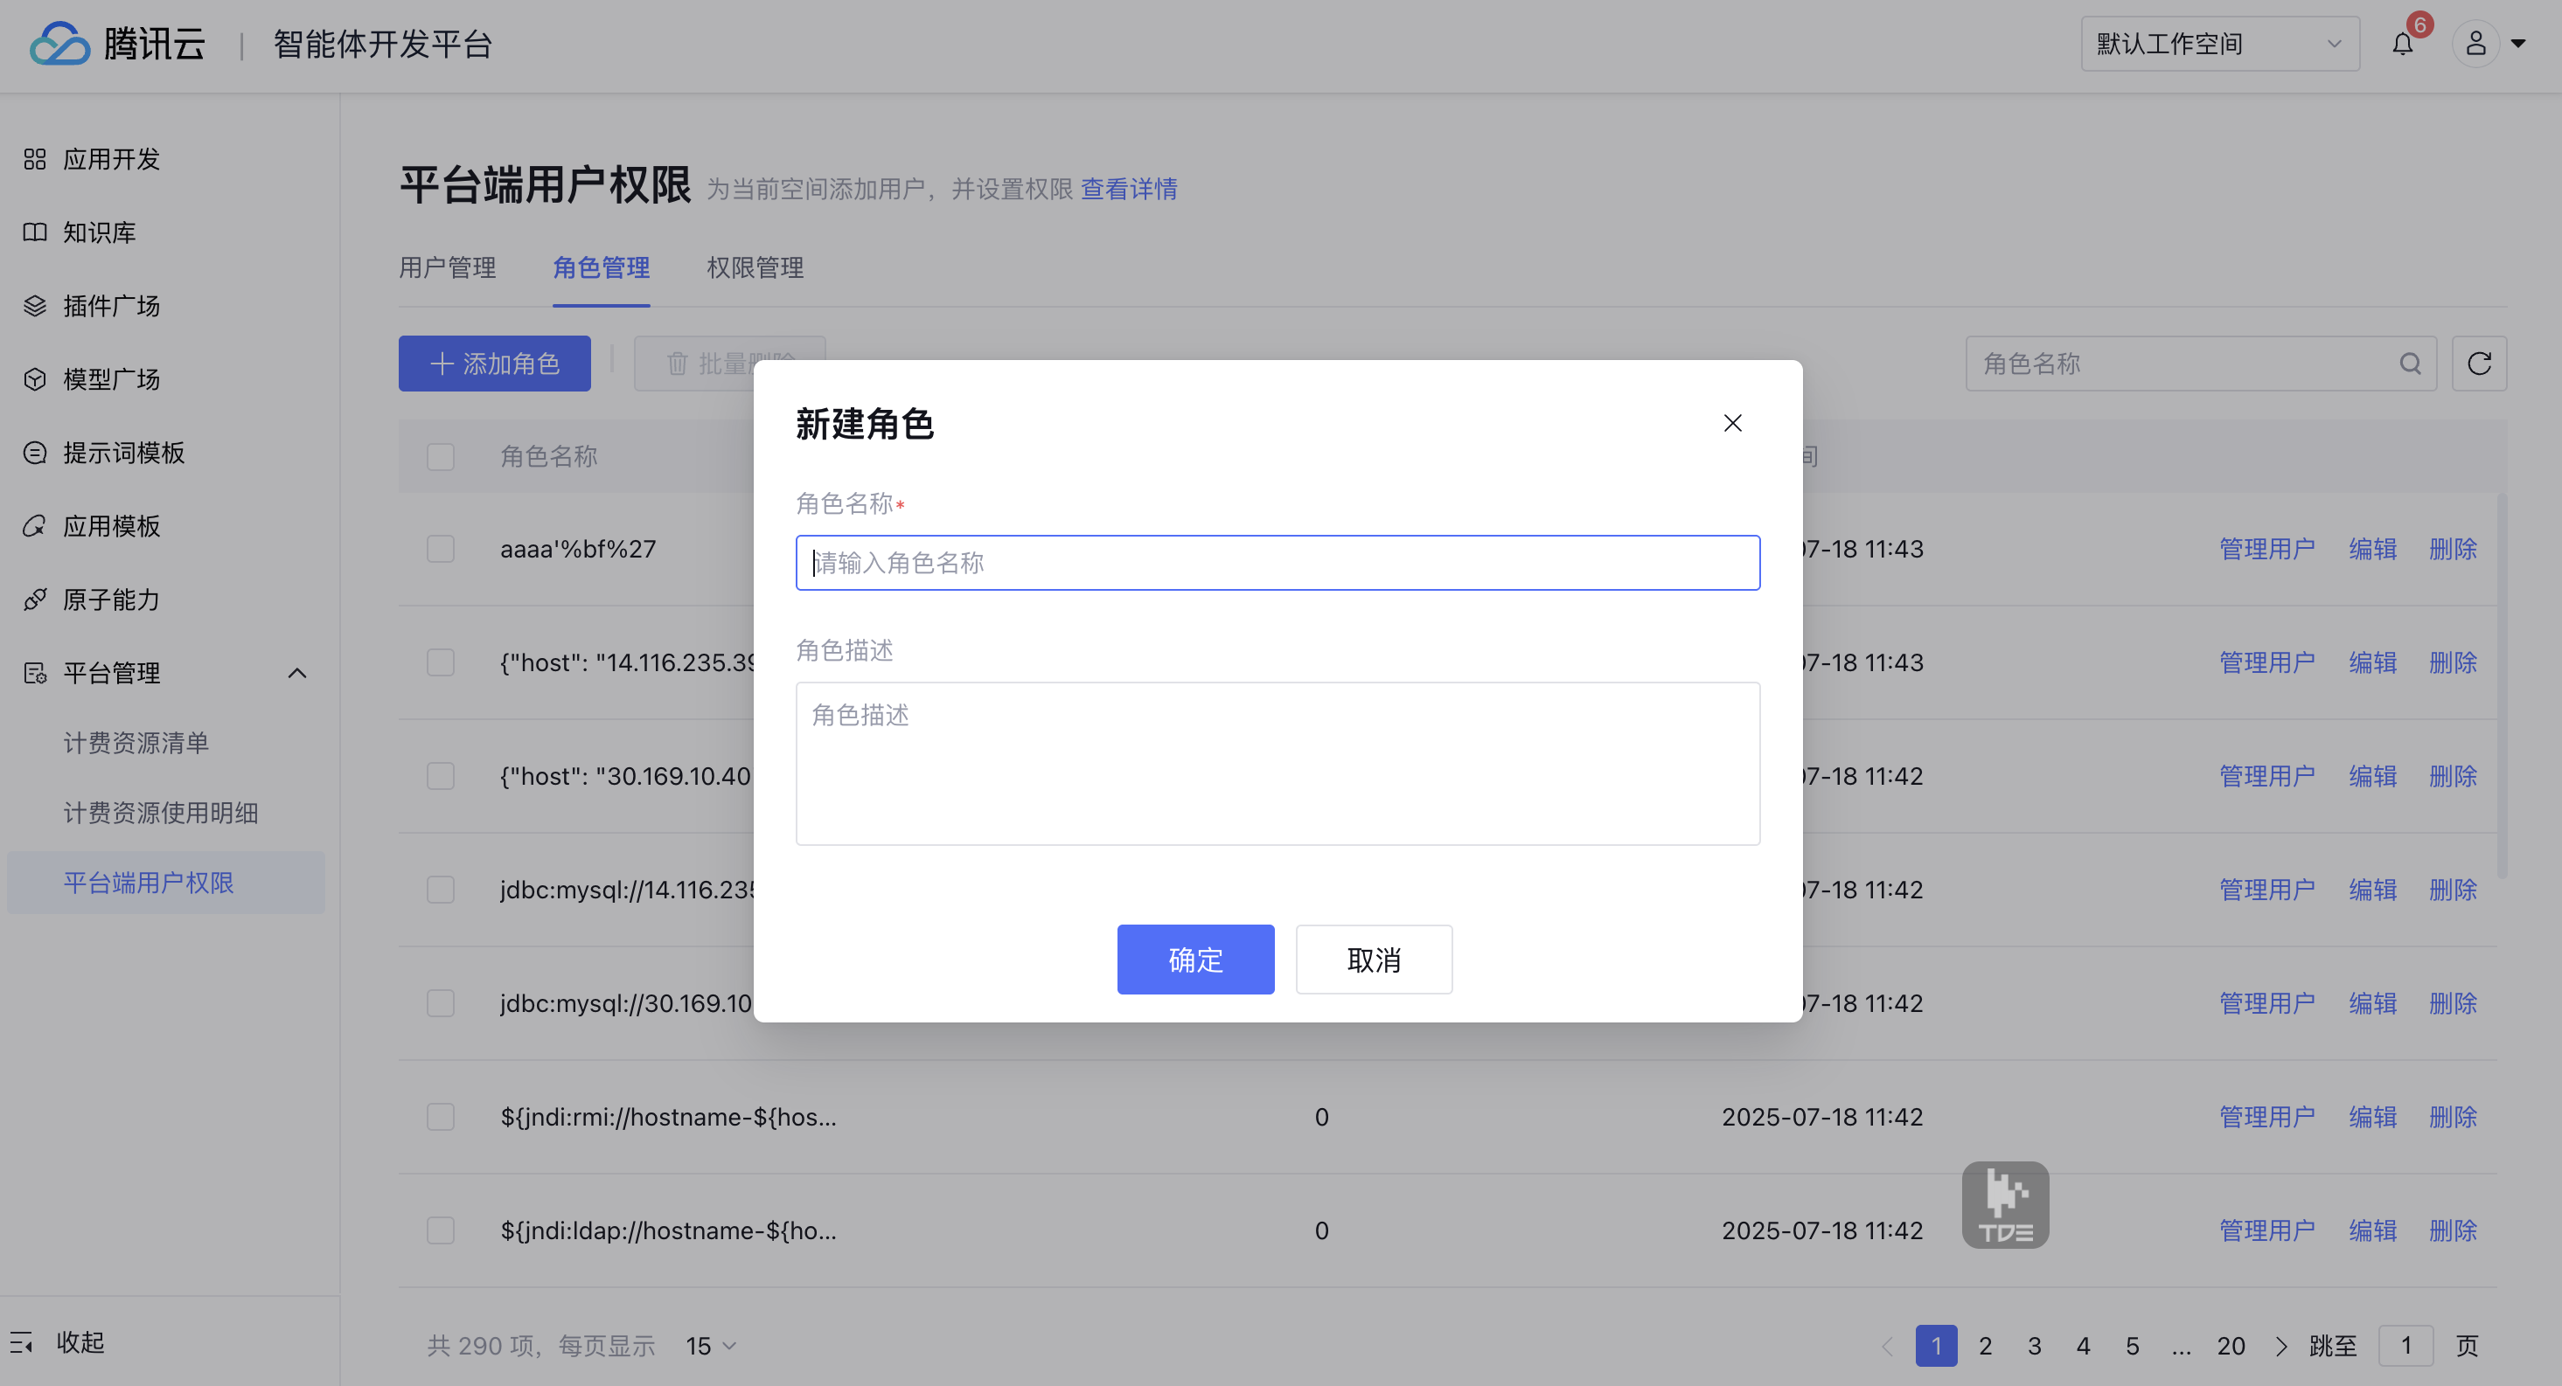Switch to the 权限管理 tab

[x=755, y=267]
